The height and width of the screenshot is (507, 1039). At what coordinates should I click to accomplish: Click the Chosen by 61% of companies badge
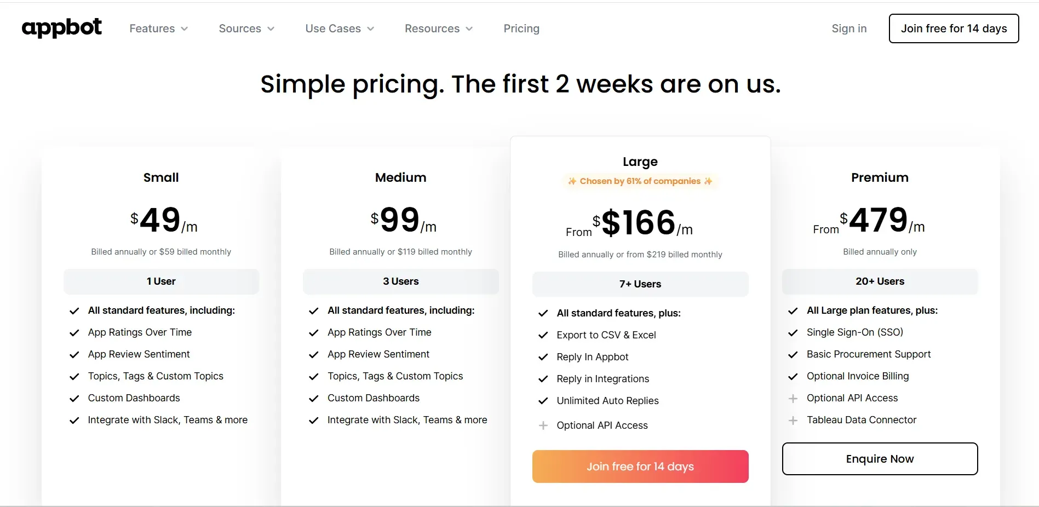(x=639, y=181)
